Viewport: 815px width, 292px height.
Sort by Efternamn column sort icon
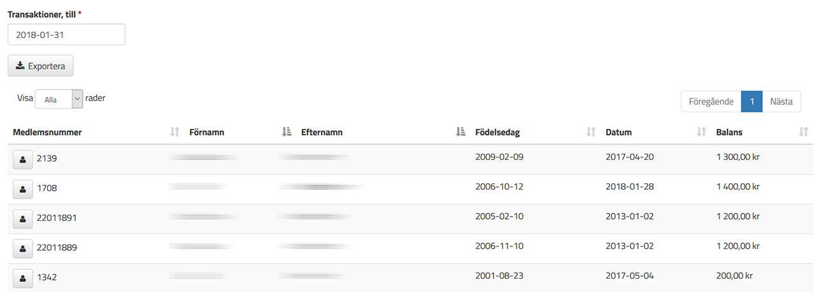pyautogui.click(x=461, y=132)
